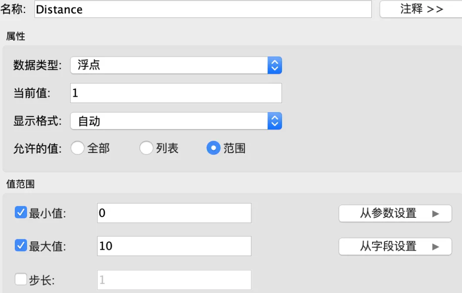Click the 当前值 input field
The width and height of the screenshot is (462, 293).
[176, 93]
